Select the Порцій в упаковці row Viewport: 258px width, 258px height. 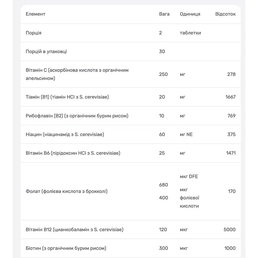[131, 51]
